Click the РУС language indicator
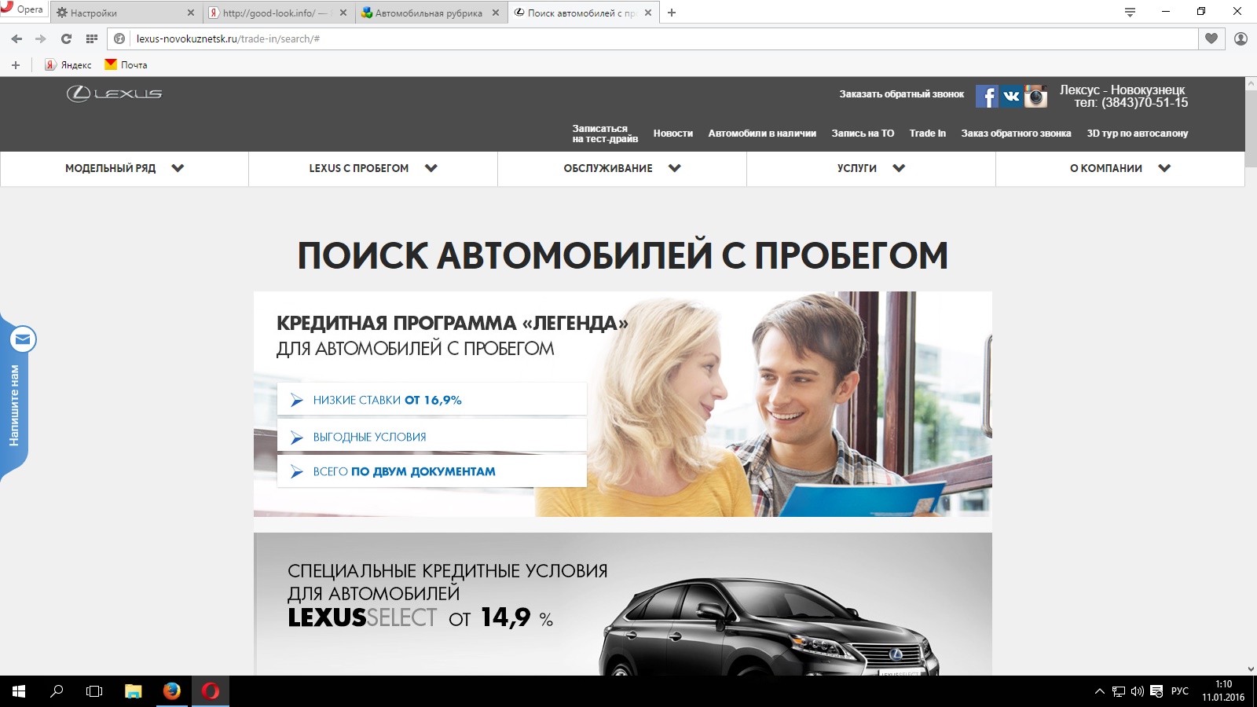 pos(1179,691)
